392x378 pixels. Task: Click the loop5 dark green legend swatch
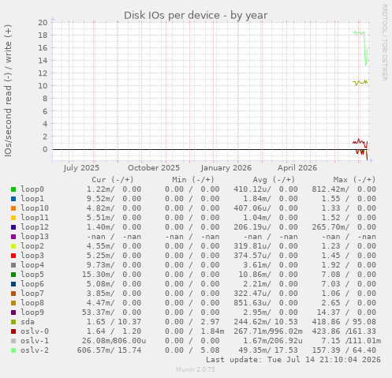click(x=13, y=275)
